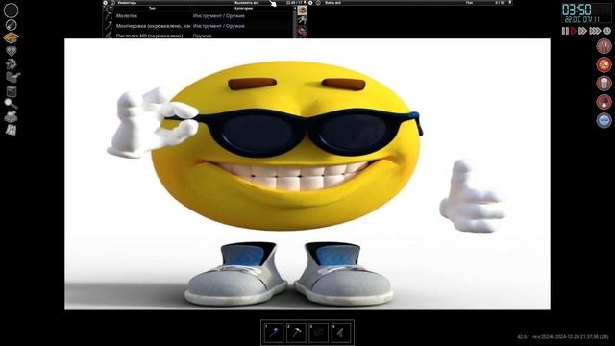Viewport: 615px width, 346px height.
Task: Open the health panel heart icon
Action: click(x=12, y=51)
